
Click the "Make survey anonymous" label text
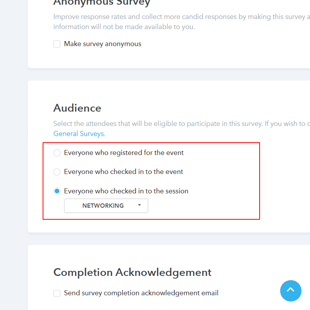pos(103,44)
